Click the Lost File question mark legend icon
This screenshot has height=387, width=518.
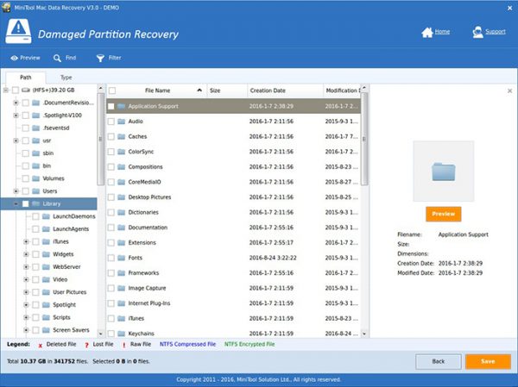(86, 345)
